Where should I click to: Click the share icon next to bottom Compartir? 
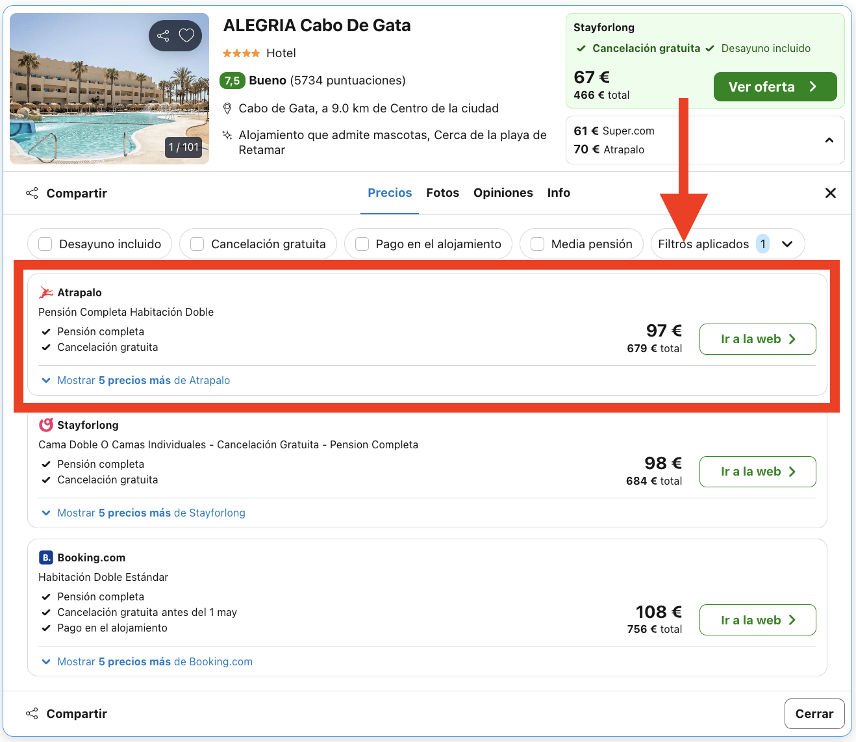(32, 713)
